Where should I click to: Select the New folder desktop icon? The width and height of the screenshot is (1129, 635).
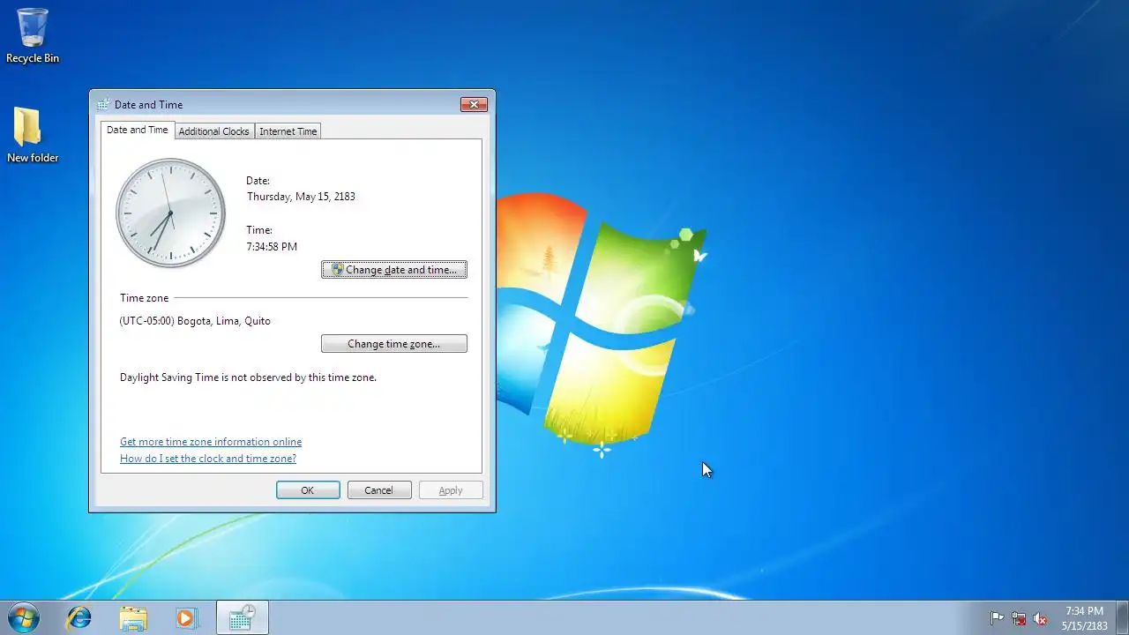point(33,135)
